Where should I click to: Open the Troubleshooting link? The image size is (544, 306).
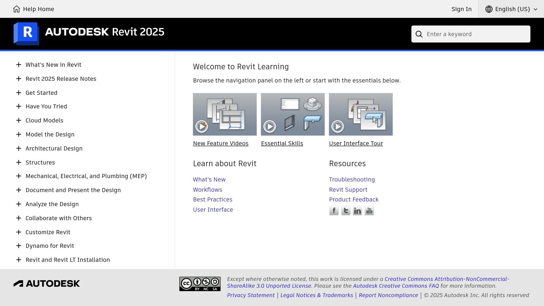352,180
